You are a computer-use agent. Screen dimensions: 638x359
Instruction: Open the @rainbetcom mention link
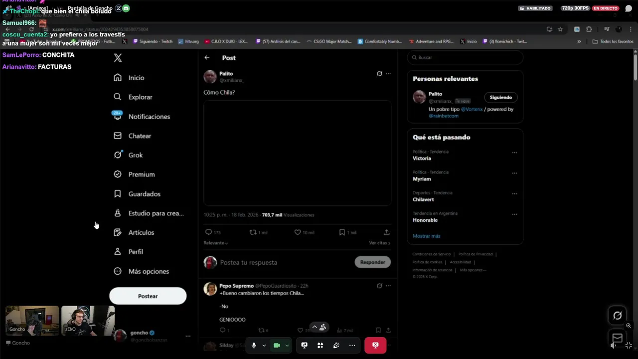click(443, 116)
